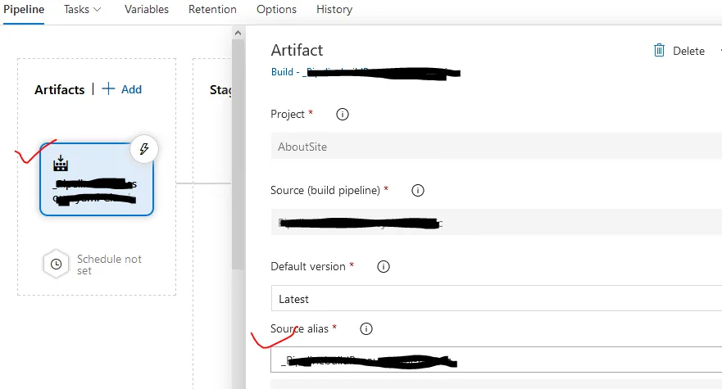Click info icon next to Default version
The width and height of the screenshot is (722, 389).
pos(383,266)
